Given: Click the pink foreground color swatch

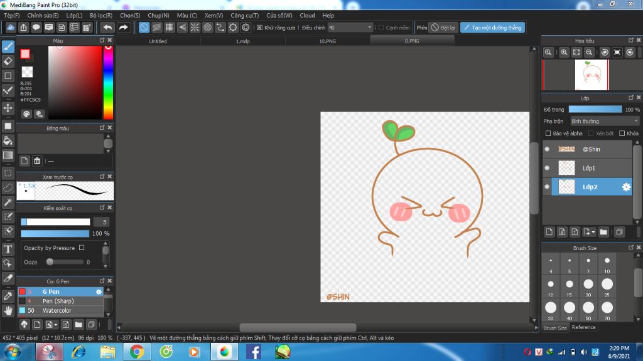Looking at the screenshot, I should [25, 54].
